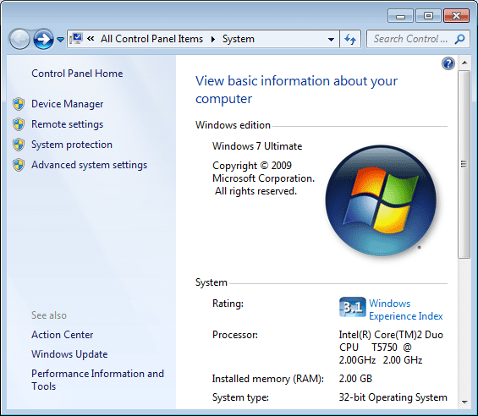
Task: Click the Windows 7 logo orb
Action: [x=381, y=200]
